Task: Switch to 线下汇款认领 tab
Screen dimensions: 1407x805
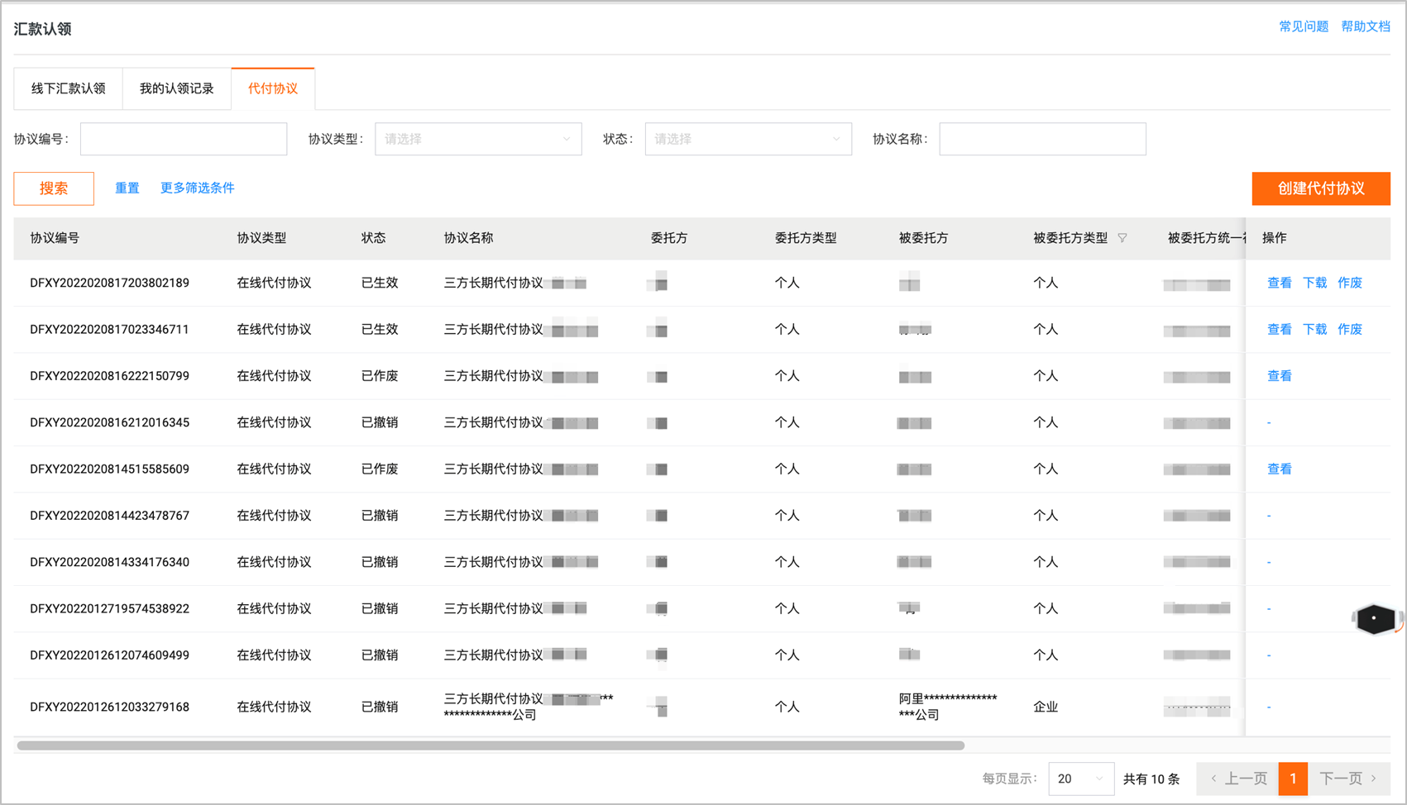Action: [69, 88]
